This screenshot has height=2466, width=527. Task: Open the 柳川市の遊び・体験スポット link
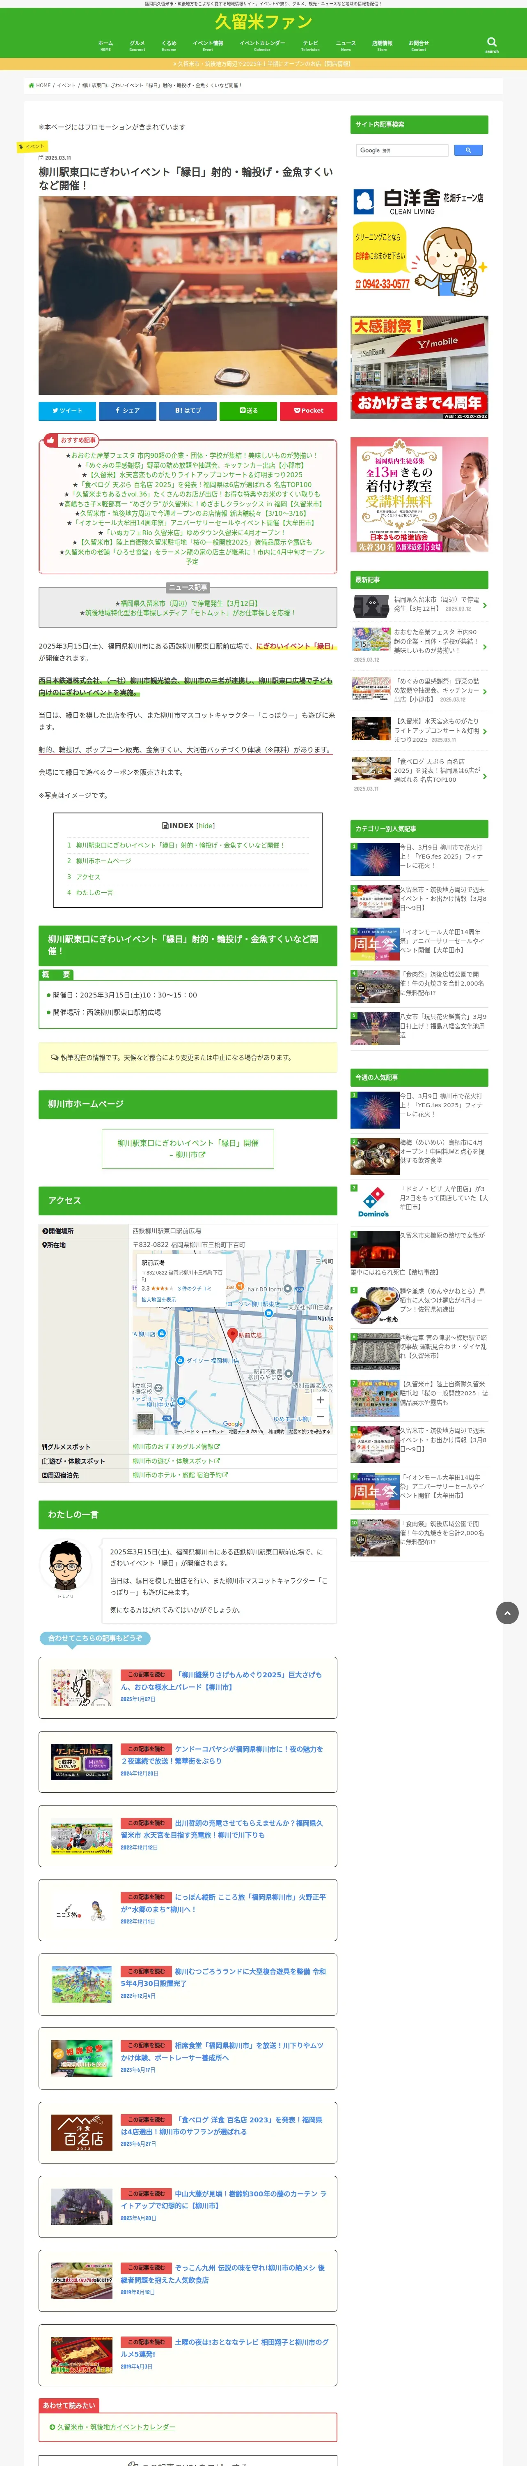click(176, 1461)
